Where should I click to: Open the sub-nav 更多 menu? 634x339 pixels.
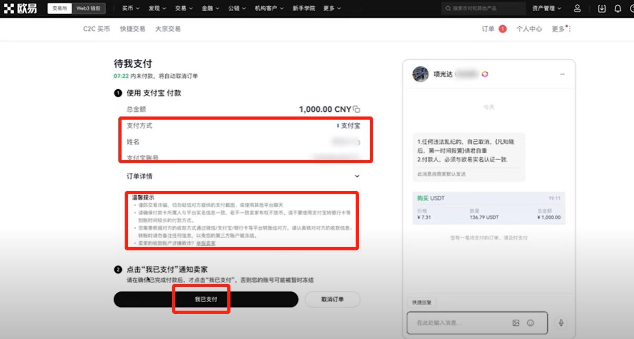[561, 29]
